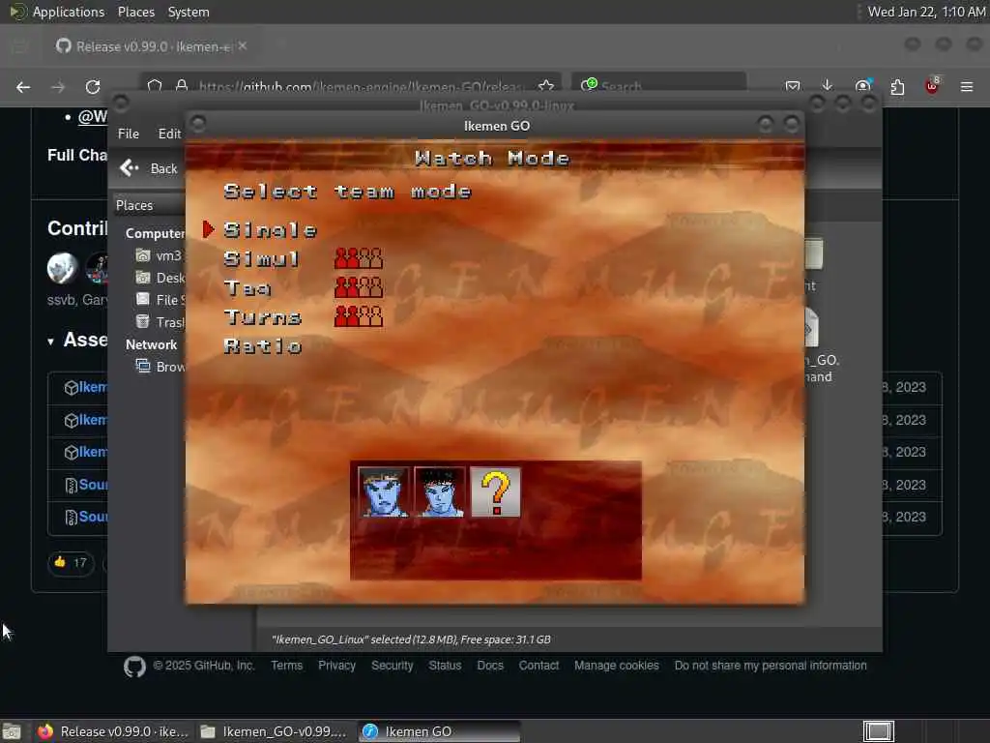The image size is (990, 743).
Task: Click Manage cookies in footer
Action: click(x=616, y=666)
